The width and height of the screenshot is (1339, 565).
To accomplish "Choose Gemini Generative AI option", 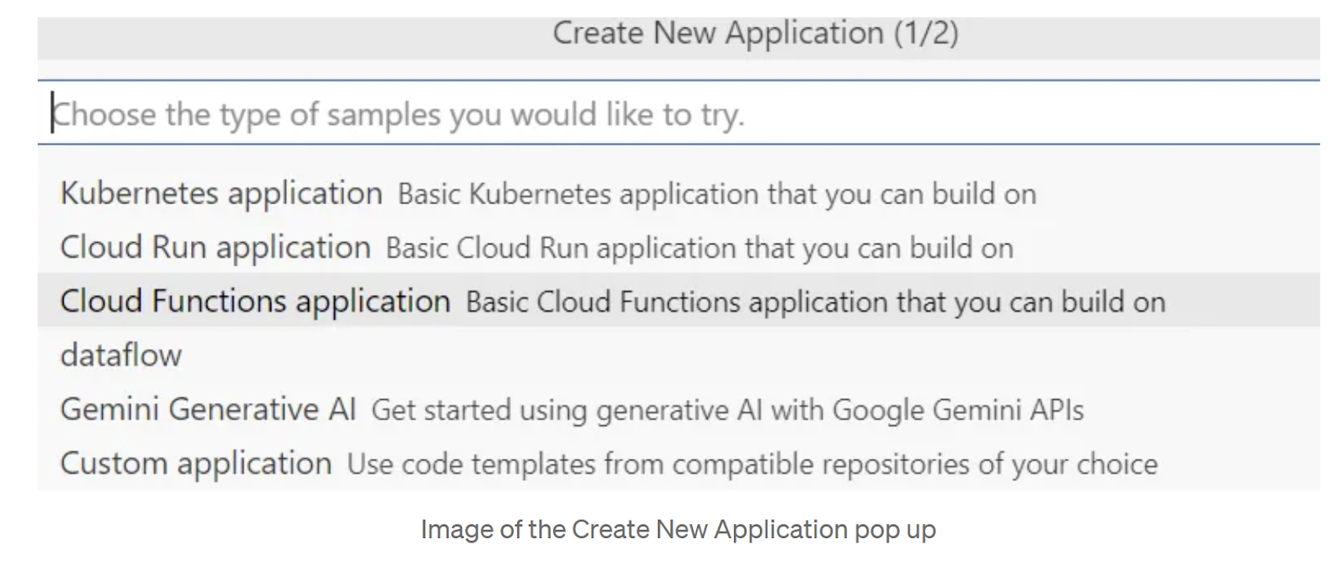I will 208,409.
